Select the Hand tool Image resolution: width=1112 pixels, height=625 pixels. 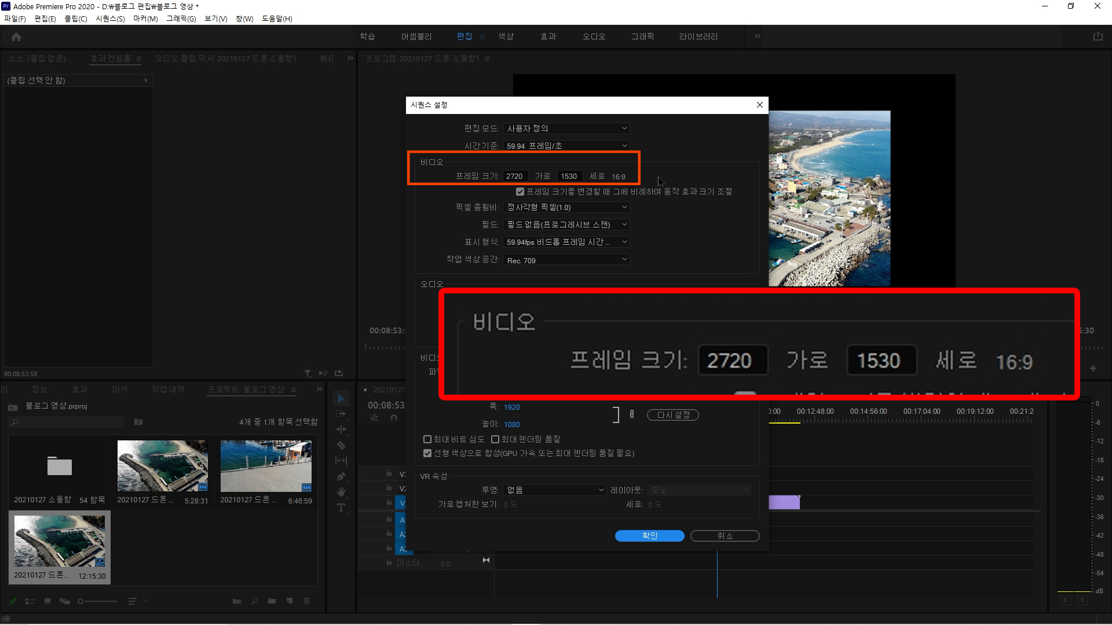341,492
